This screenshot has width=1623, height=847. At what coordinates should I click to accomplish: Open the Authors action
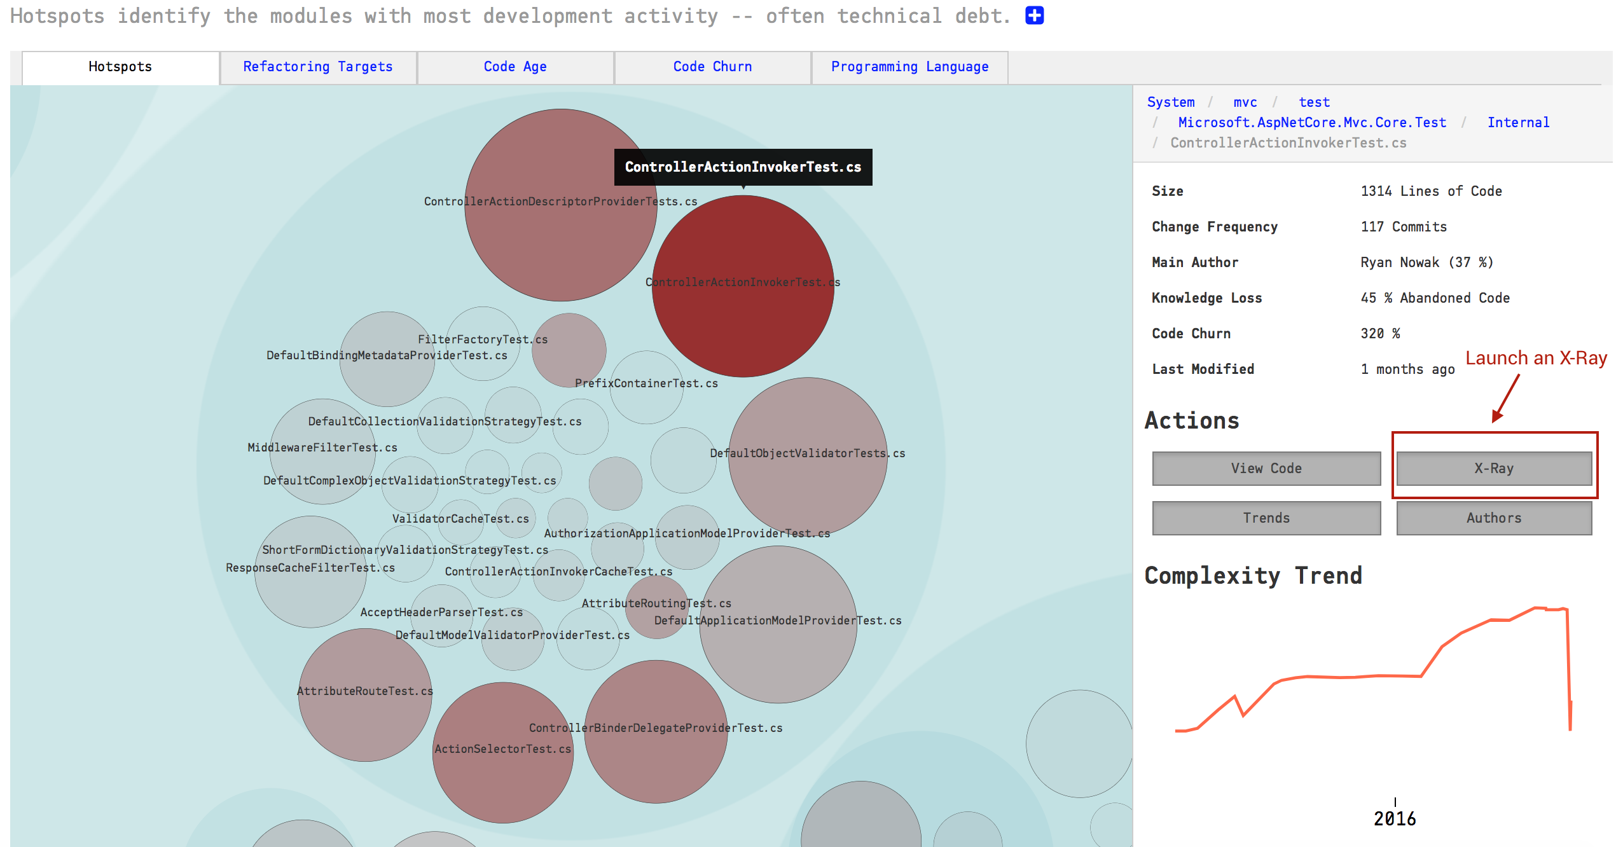1494,518
